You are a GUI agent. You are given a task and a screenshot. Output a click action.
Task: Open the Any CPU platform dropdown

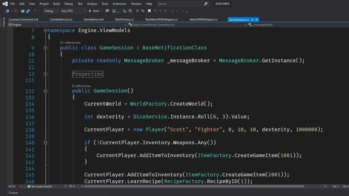pos(73,11)
